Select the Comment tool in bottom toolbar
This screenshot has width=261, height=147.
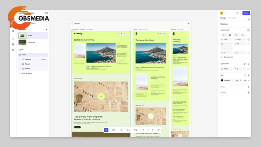coord(153,130)
